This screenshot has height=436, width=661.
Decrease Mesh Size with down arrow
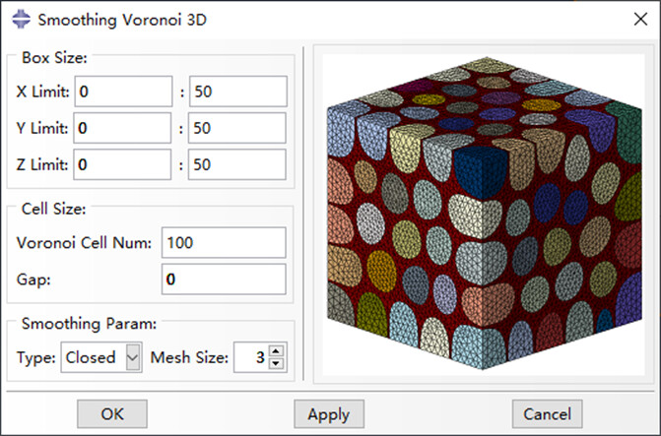(276, 363)
